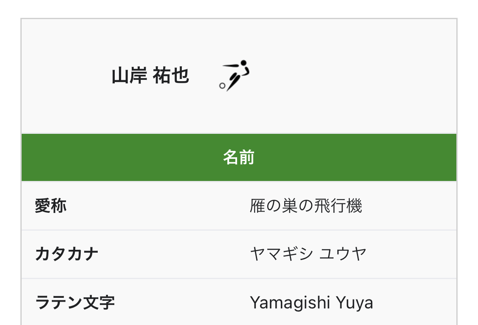Click the Latin given name Yuya
Image resolution: width=478 pixels, height=325 pixels.
[354, 303]
